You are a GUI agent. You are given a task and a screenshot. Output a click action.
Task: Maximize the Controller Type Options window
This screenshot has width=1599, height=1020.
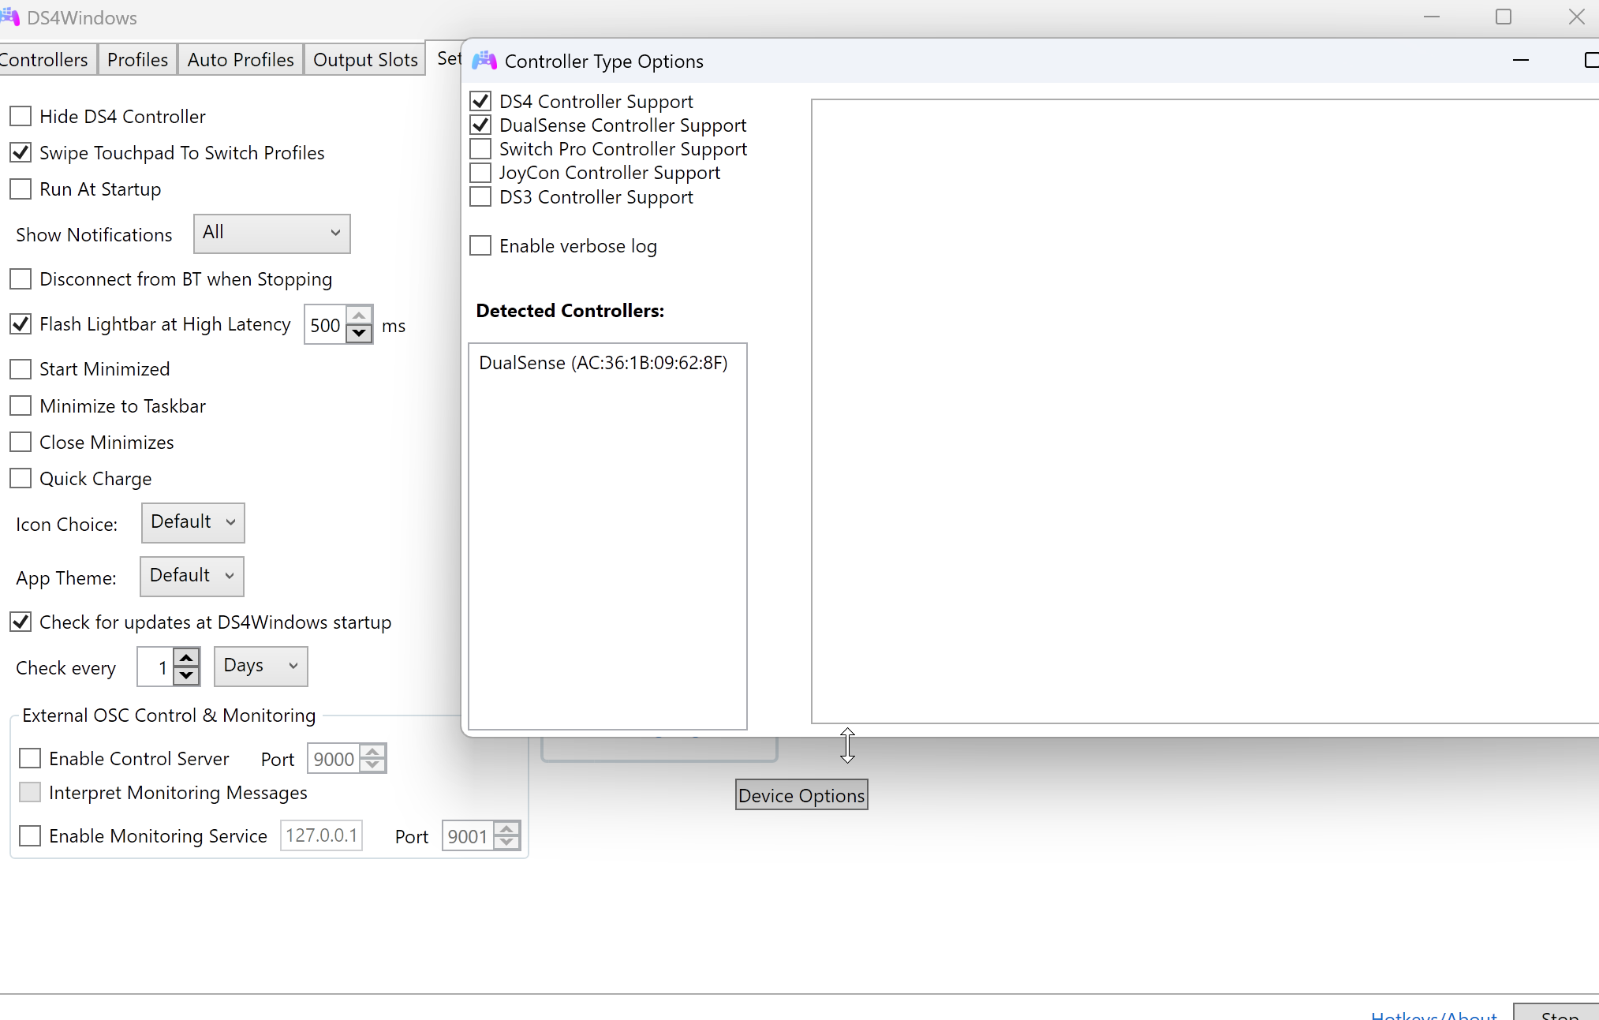click(1590, 61)
